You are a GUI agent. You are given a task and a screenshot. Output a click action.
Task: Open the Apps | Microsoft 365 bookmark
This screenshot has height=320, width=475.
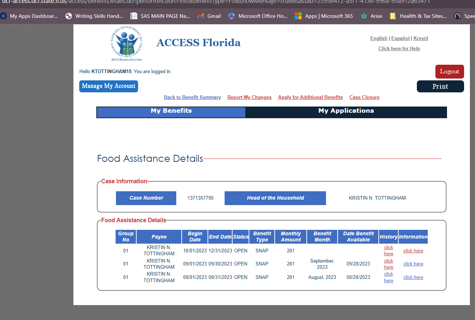point(323,16)
